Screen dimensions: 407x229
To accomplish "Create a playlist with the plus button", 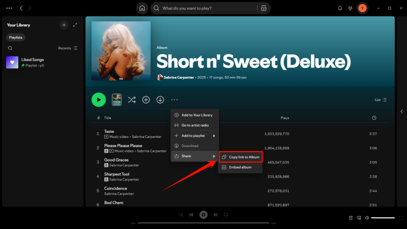I will [64, 25].
